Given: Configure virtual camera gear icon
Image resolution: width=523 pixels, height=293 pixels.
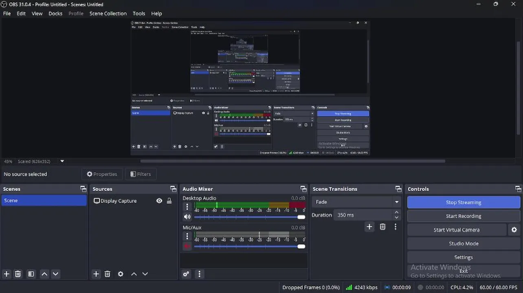Looking at the screenshot, I should 514,230.
